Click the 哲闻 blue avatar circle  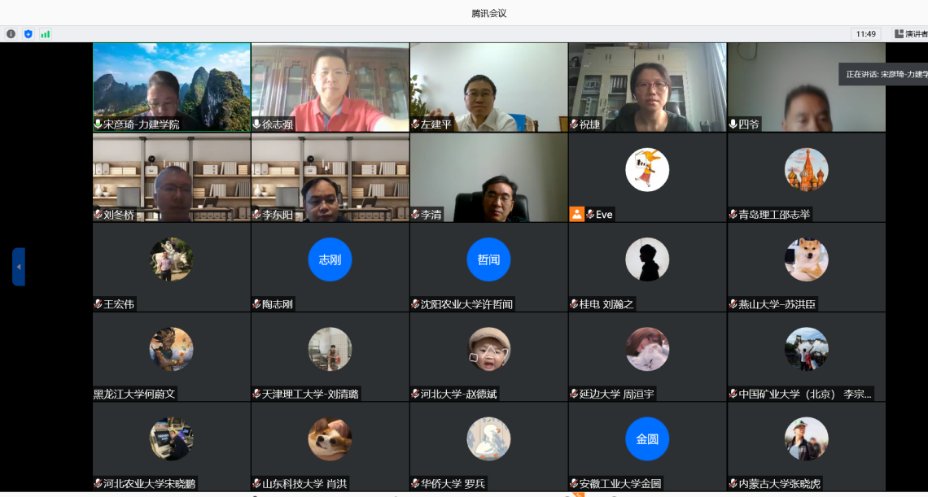click(488, 259)
